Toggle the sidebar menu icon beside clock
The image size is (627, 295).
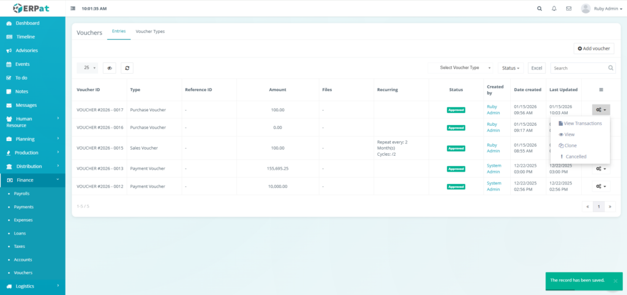(x=73, y=9)
